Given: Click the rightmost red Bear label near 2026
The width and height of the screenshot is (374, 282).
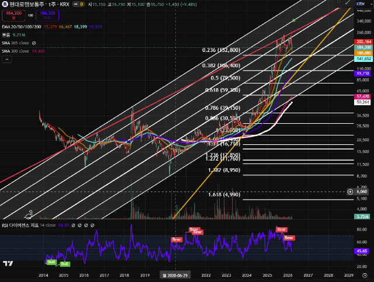Looking at the screenshot, I should pyautogui.click(x=289, y=238).
